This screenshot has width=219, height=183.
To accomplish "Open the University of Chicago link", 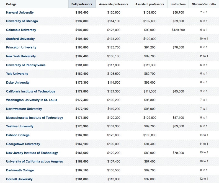I will (x=22, y=21).
